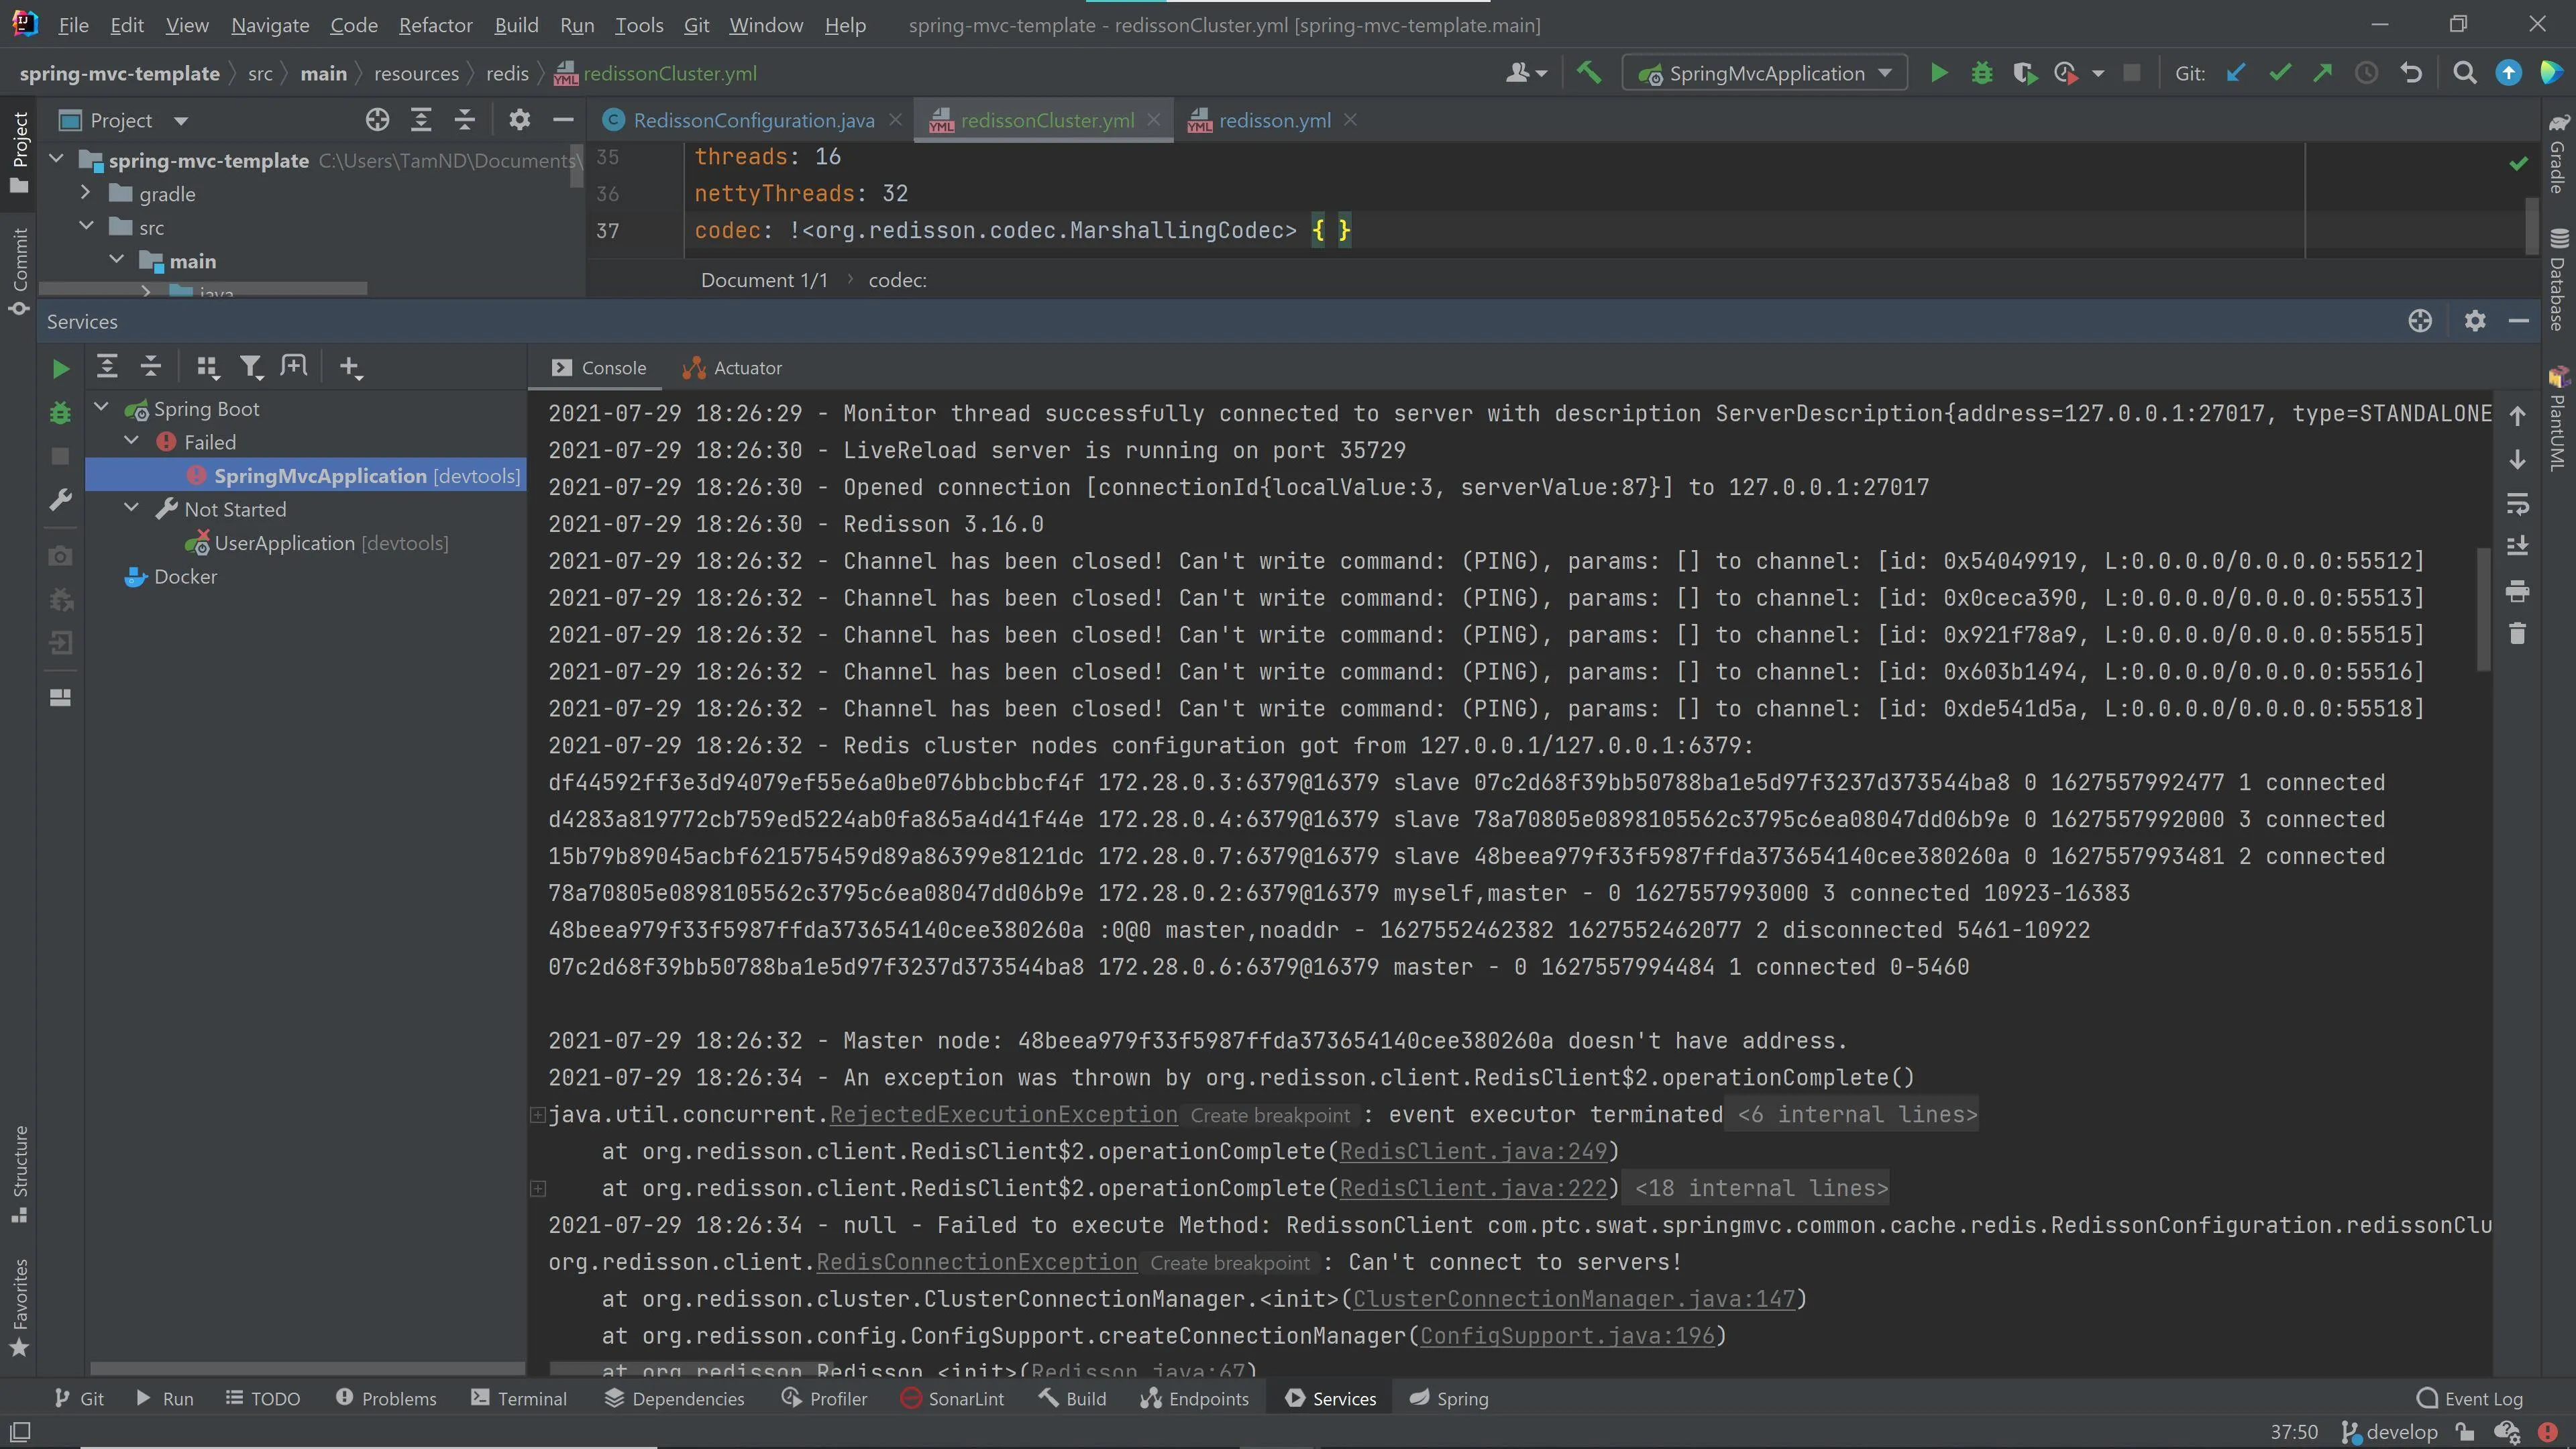
Task: Collapse all in Project panel
Action: tap(465, 120)
